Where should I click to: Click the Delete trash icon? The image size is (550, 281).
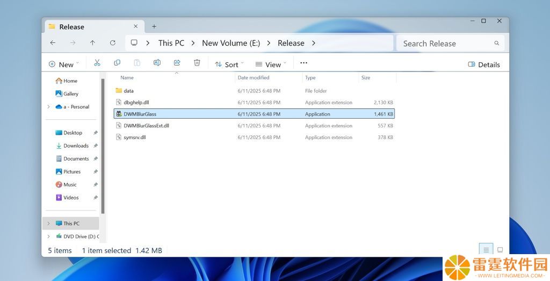tap(197, 63)
